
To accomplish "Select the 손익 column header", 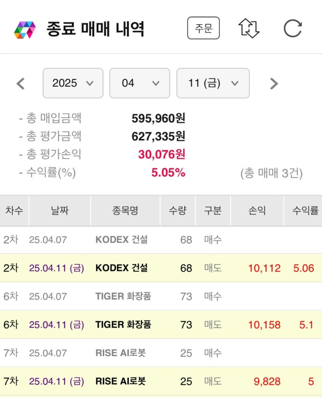I will click(x=257, y=211).
